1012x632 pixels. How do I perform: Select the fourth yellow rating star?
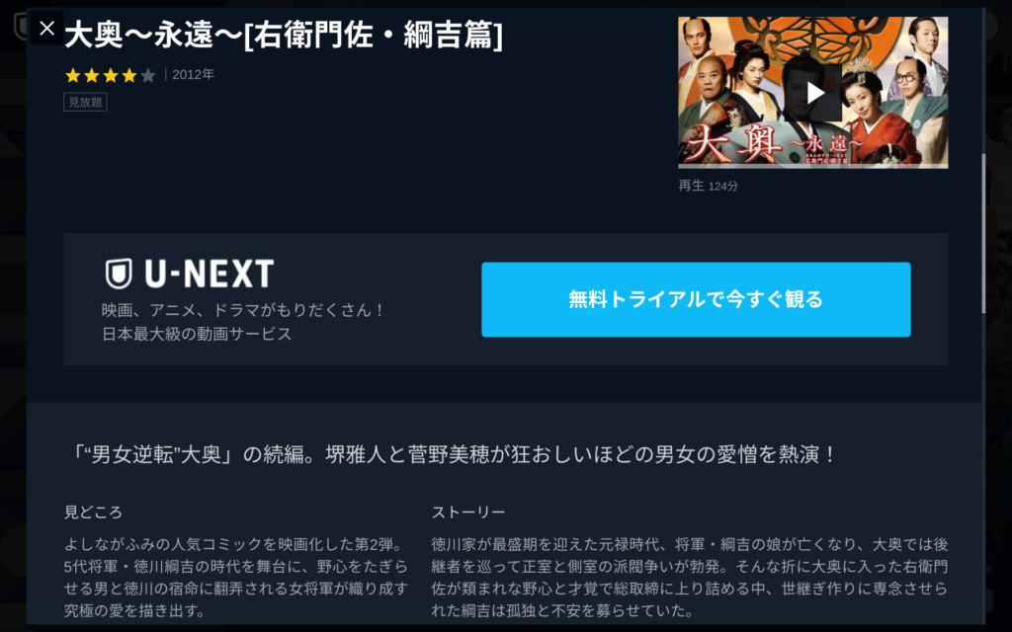click(129, 75)
